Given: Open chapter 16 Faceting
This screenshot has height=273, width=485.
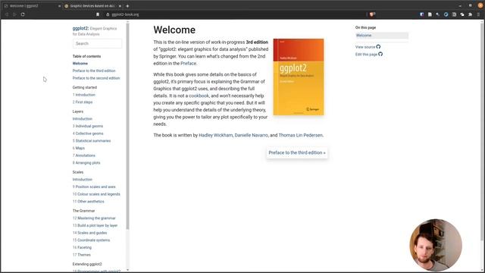Looking at the screenshot, I should pos(82,248).
